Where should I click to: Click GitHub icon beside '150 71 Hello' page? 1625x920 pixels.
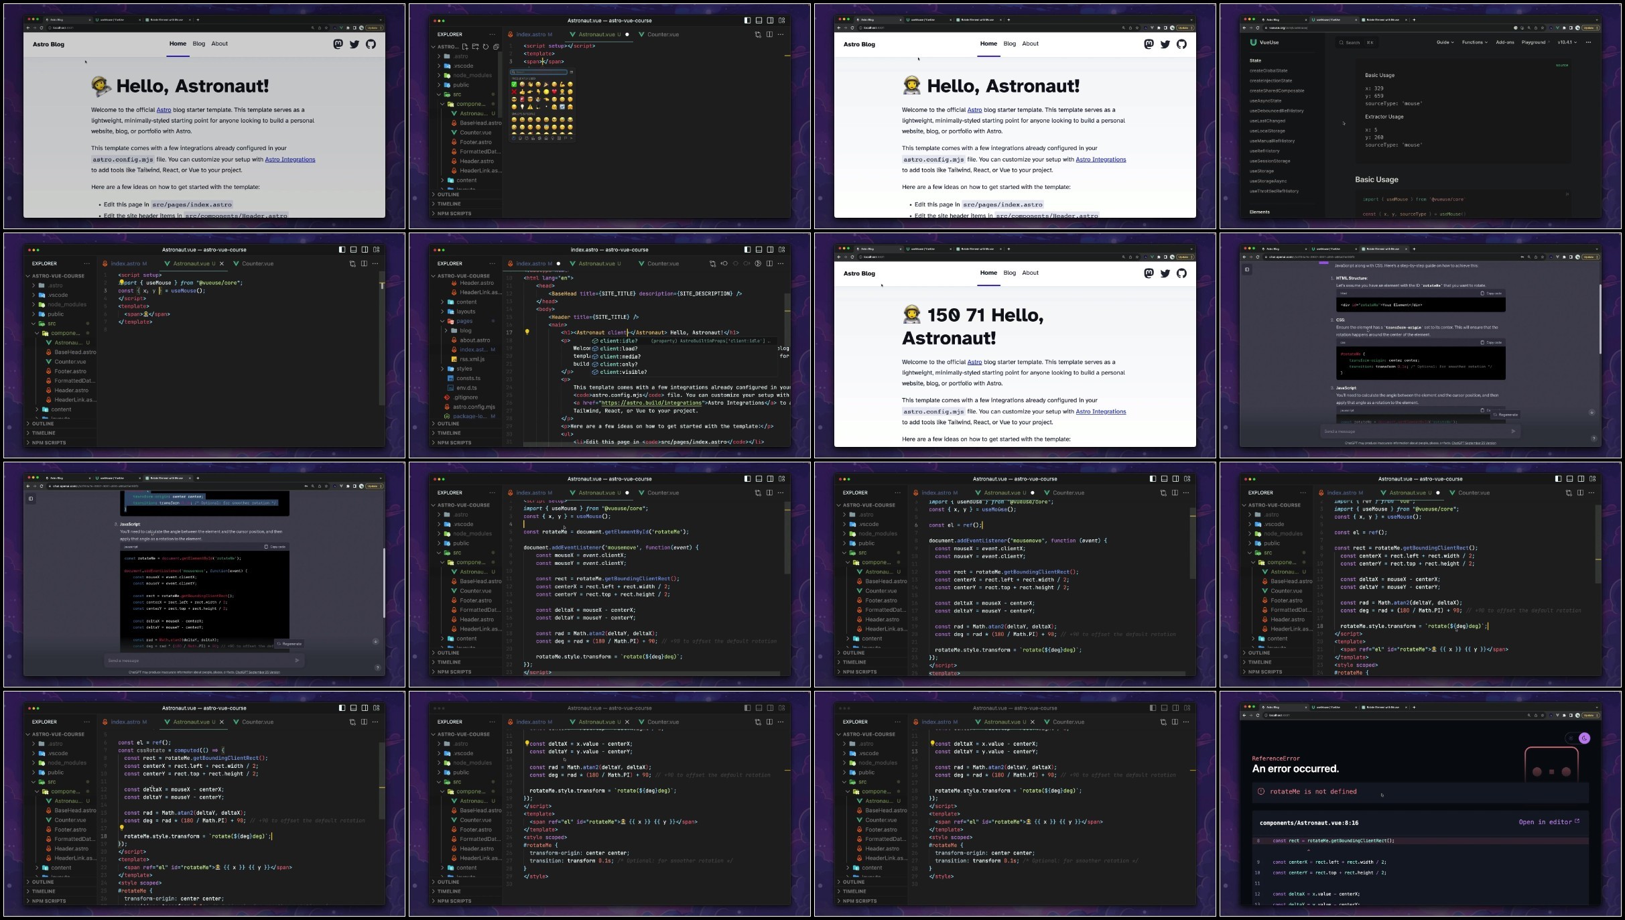[1181, 273]
